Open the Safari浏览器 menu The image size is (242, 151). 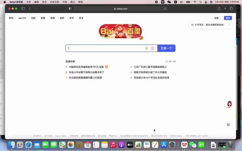point(16,2)
